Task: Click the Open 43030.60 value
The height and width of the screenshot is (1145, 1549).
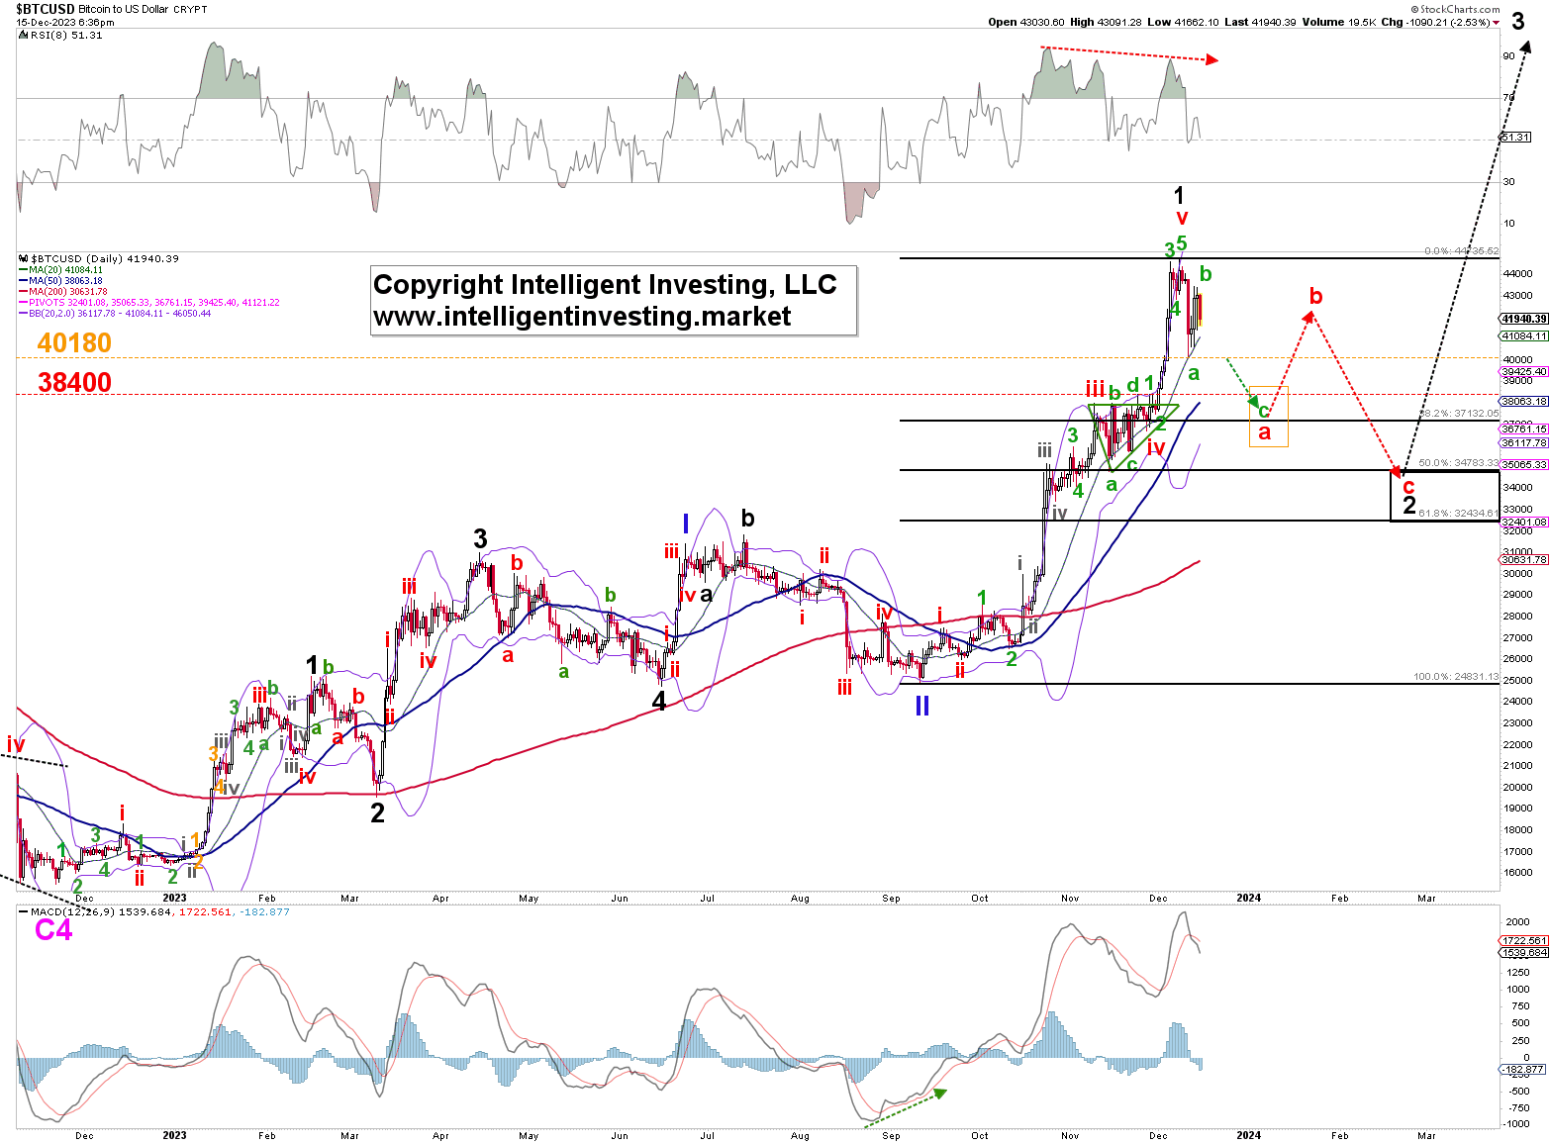Action: pyautogui.click(x=1027, y=22)
